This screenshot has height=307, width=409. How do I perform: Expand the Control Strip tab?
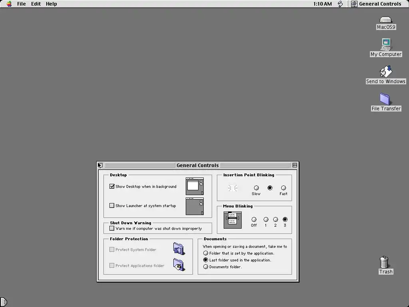click(3, 302)
